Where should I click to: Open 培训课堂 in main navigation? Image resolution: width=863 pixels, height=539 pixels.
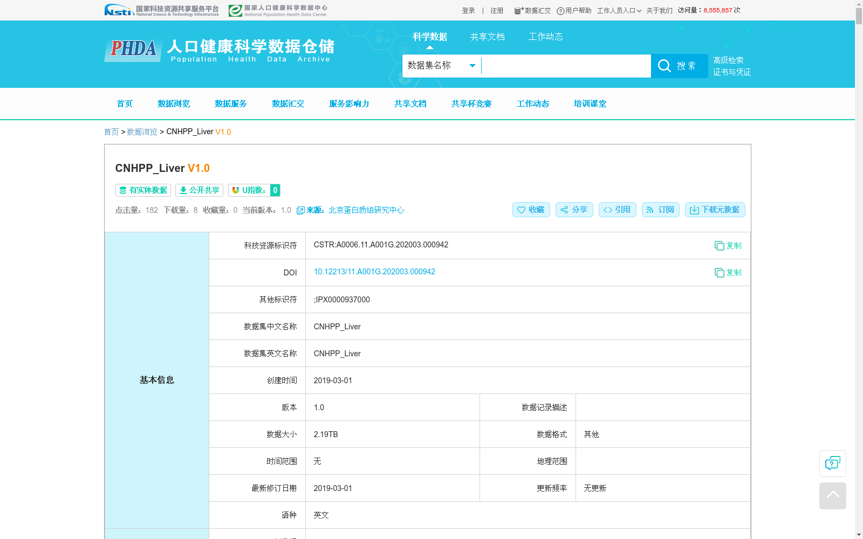(590, 103)
